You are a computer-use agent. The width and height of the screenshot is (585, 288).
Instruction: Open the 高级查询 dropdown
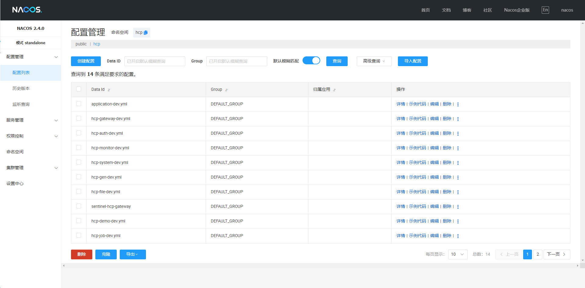coord(374,61)
